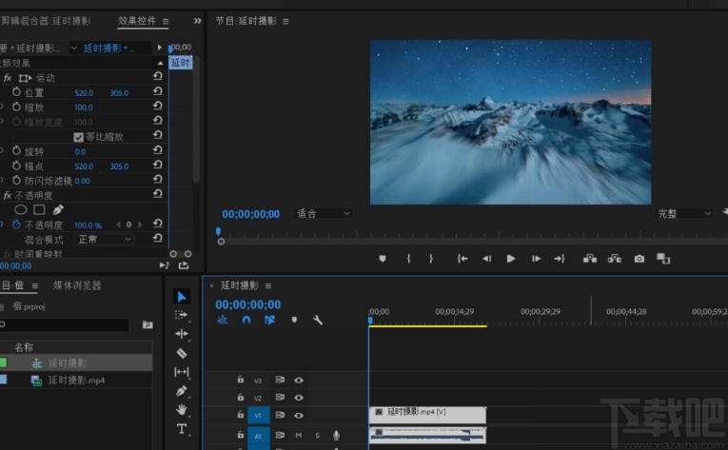Image resolution: width=728 pixels, height=450 pixels.
Task: Open timeline display settings wrench
Action: click(x=318, y=321)
